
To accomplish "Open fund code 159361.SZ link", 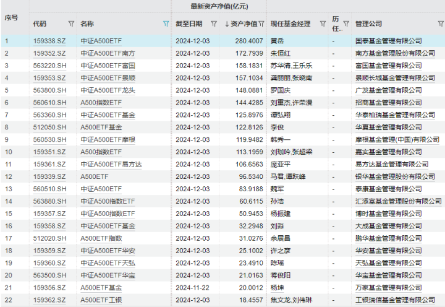I will pos(49,164).
